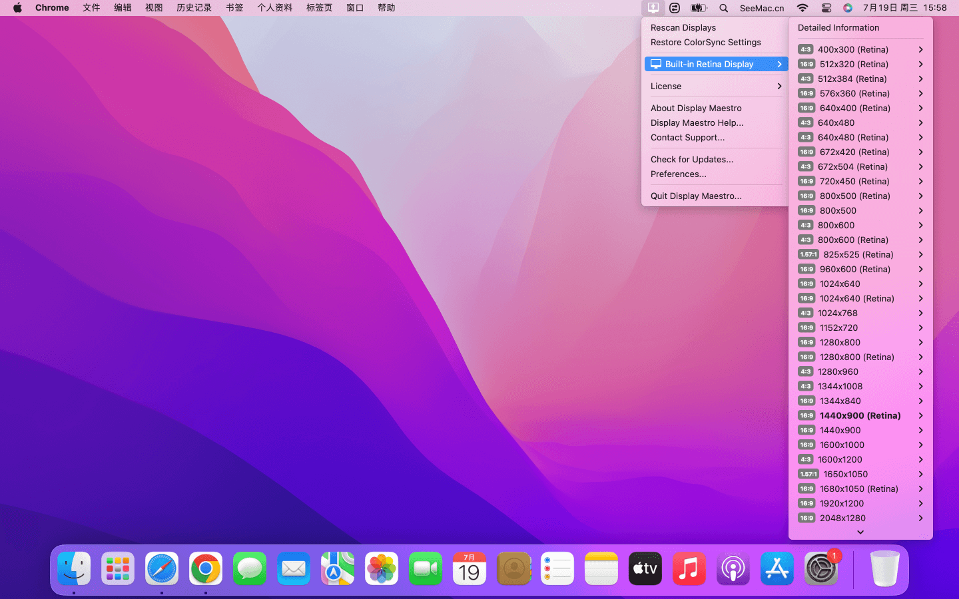959x599 pixels.
Task: Click Check for Updates...
Action: click(x=691, y=159)
